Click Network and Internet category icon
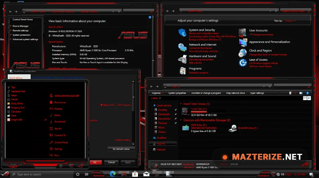This screenshot has height=178, width=319. pos(182,47)
